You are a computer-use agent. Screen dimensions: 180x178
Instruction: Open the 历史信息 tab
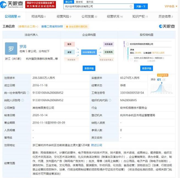[166, 17]
